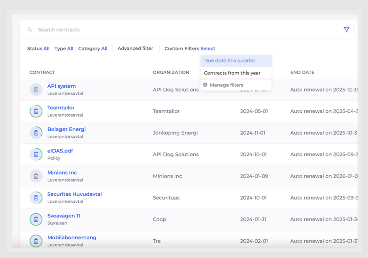Click the Minions Inc contract icon
368x258 pixels.
click(x=36, y=176)
